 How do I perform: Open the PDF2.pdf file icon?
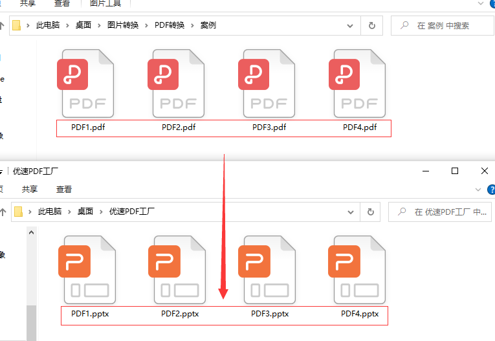click(x=176, y=83)
